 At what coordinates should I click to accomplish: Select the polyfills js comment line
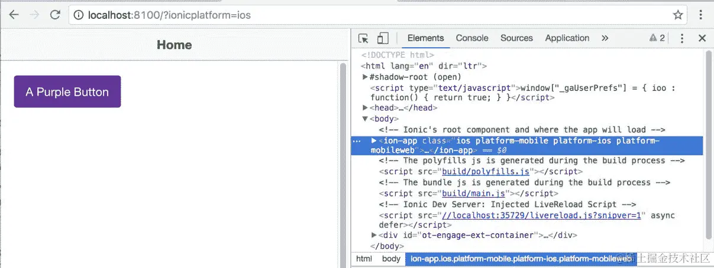tap(532, 161)
